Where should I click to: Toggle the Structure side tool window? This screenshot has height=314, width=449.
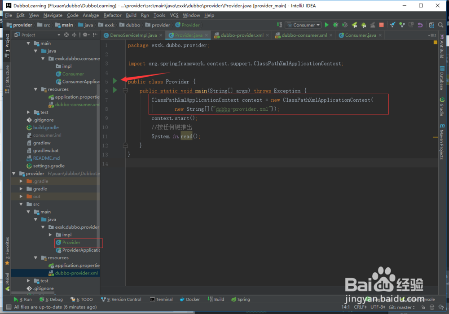(x=8, y=79)
